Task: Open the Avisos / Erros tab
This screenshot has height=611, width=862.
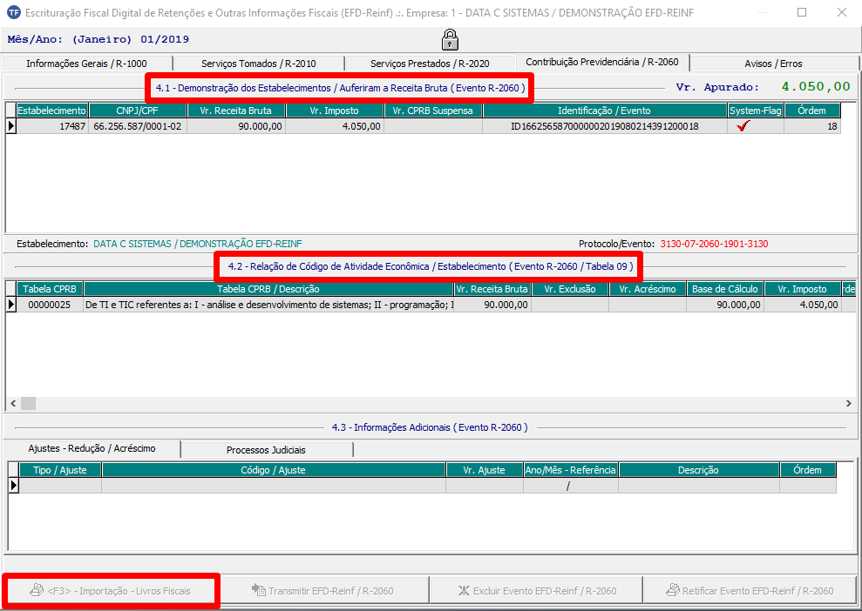Action: click(x=773, y=64)
